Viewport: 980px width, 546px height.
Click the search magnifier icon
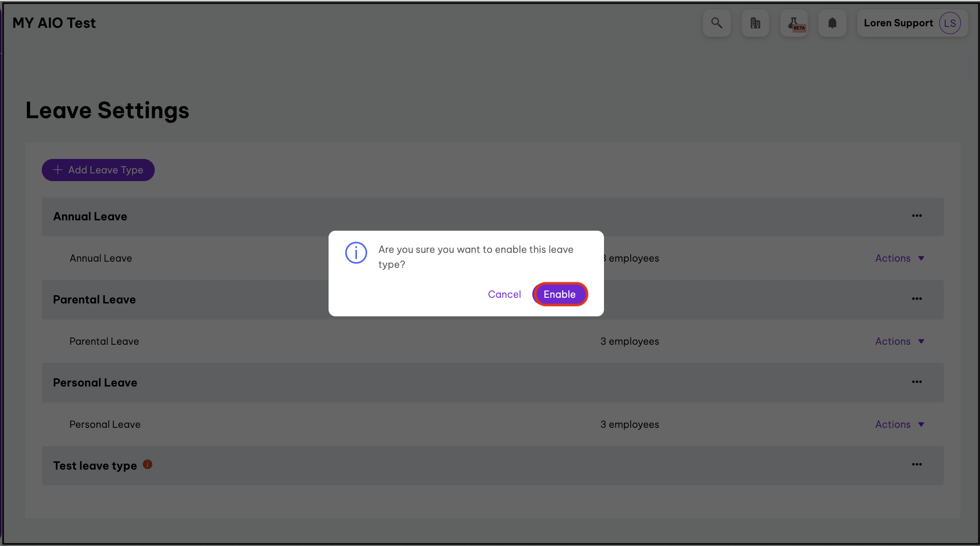[716, 23]
